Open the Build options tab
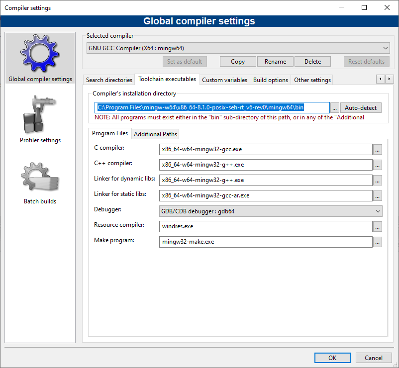The image size is (399, 368). coord(270,80)
